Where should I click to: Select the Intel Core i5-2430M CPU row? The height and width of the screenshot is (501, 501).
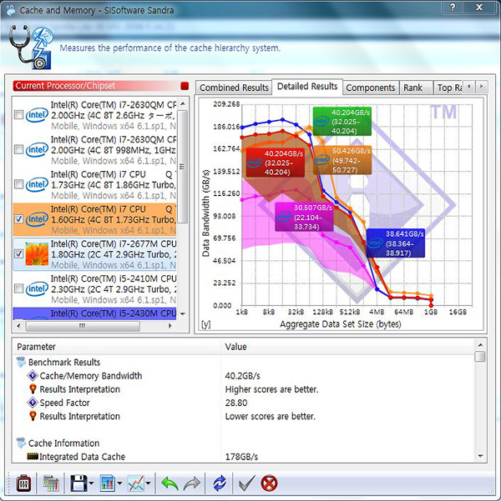(94, 313)
